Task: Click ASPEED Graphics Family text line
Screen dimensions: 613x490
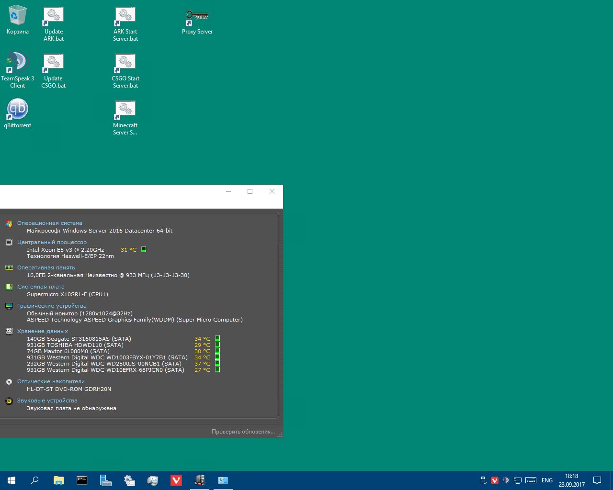Action: [135, 320]
